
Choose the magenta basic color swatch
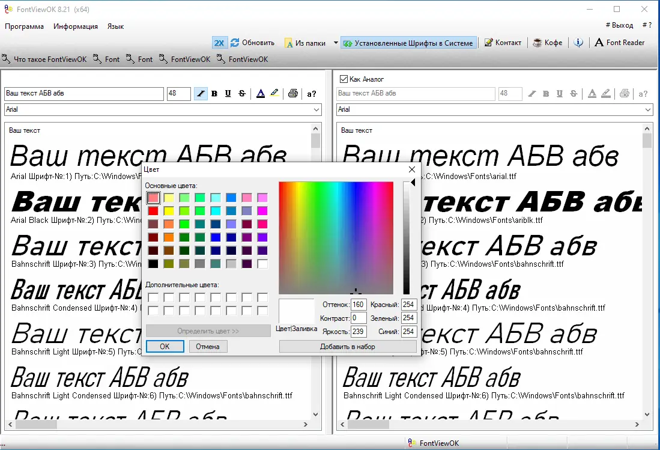(262, 211)
